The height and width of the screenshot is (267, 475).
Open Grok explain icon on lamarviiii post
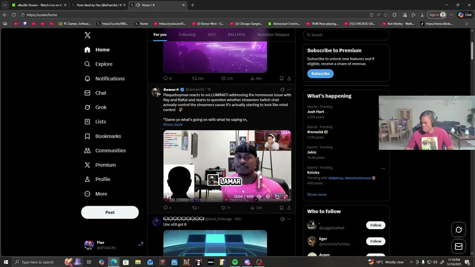coord(282,90)
